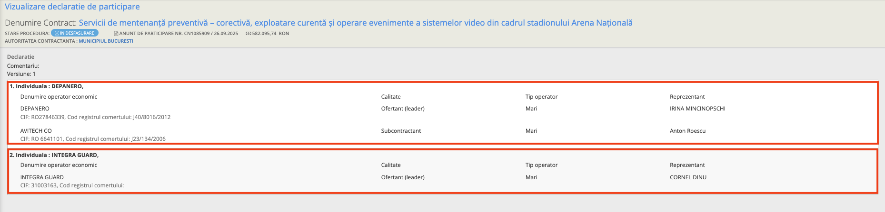Select the AVITECH CO subcontractor row name

click(x=36, y=131)
